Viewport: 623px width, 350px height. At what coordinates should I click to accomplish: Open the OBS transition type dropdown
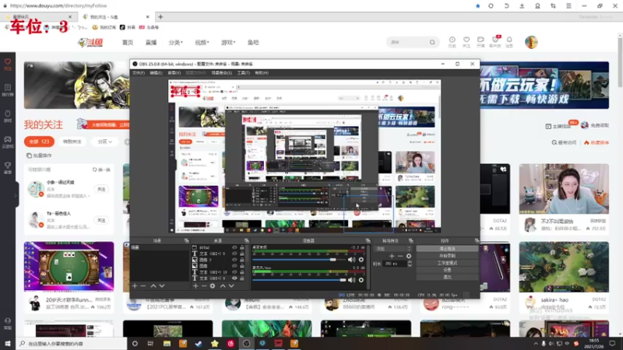(393, 248)
